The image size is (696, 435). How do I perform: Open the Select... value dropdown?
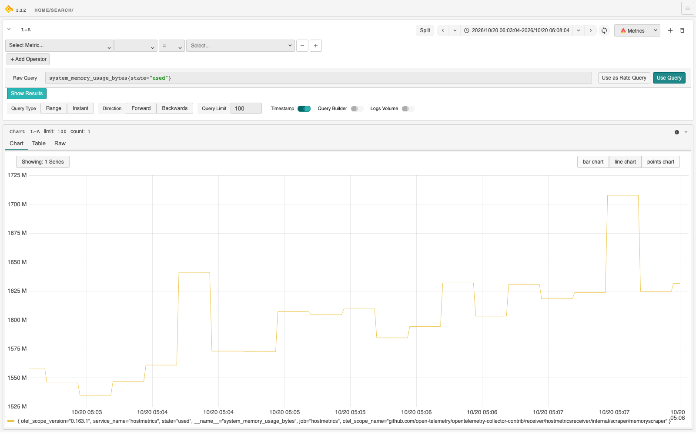[241, 46]
